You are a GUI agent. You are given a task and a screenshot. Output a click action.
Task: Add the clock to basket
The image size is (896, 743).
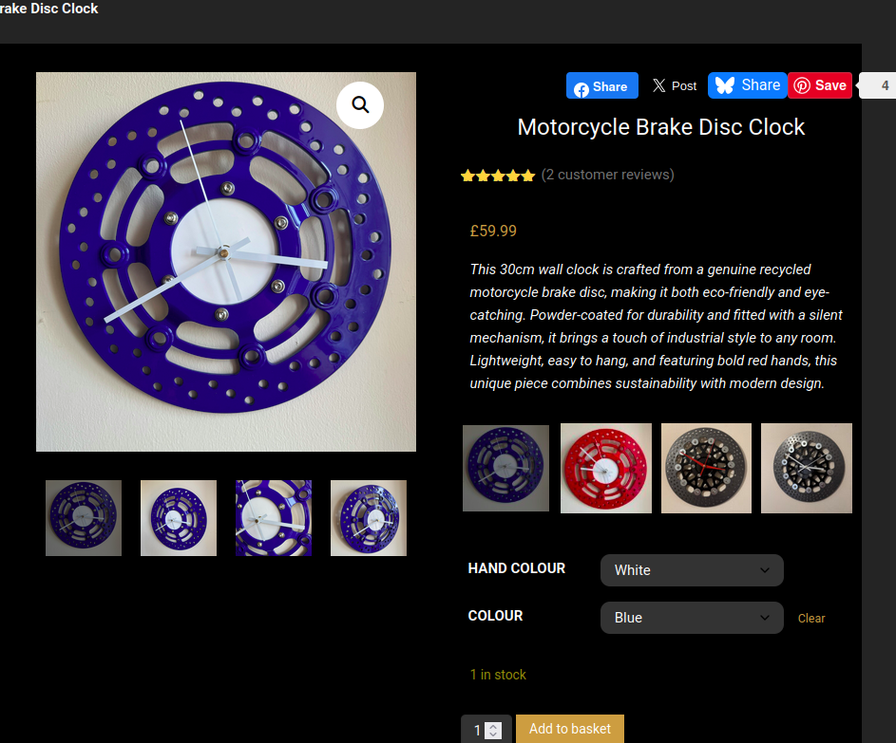(570, 729)
